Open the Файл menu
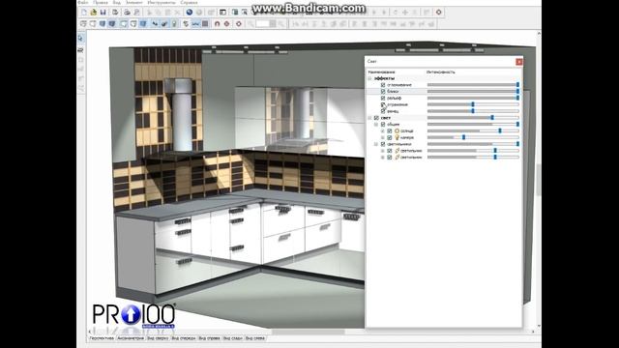The image size is (619, 348). click(83, 2)
